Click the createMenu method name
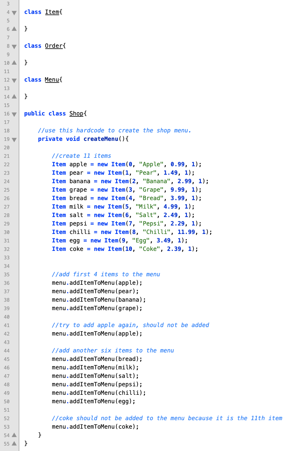Viewport: 288px width, 451px height. coord(101,139)
